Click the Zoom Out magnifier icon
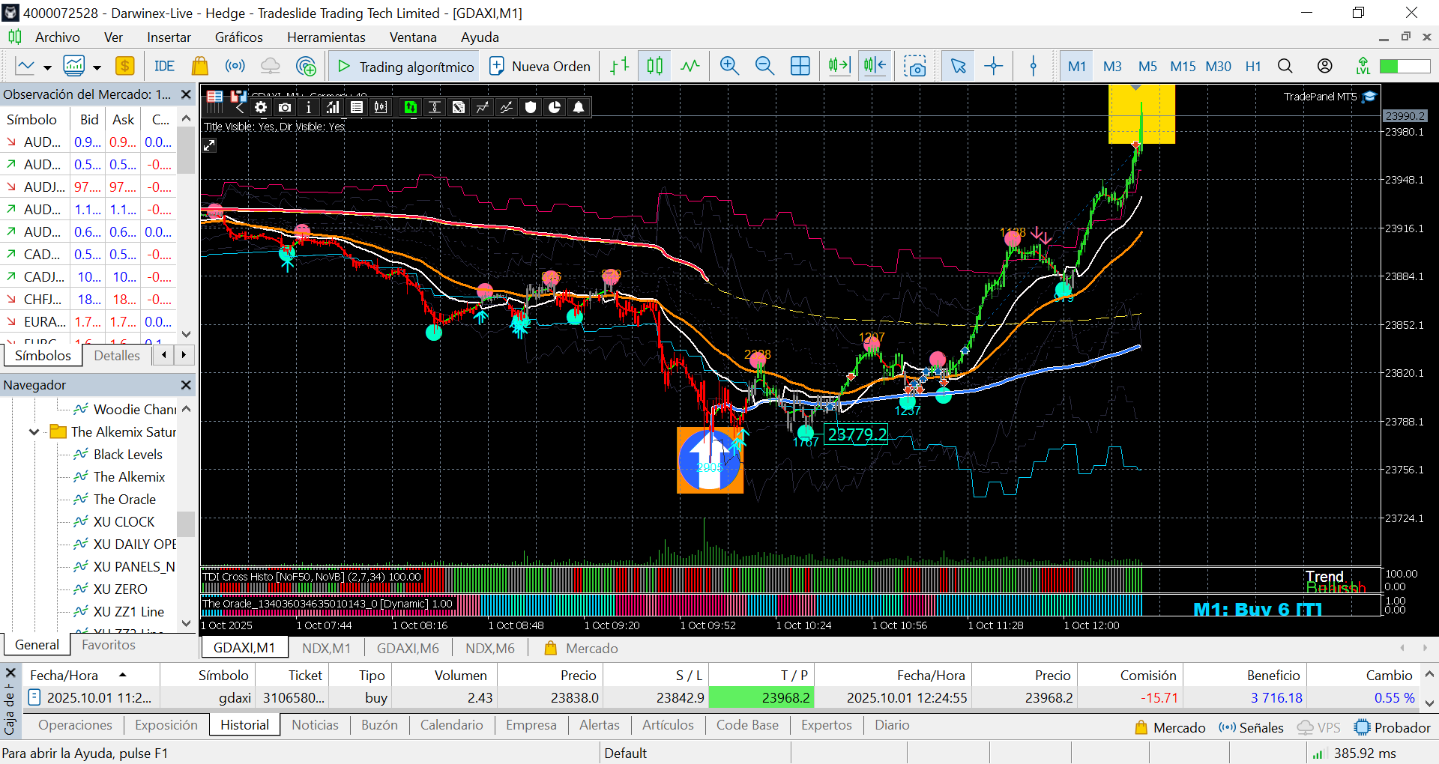This screenshot has height=764, width=1439. (764, 66)
